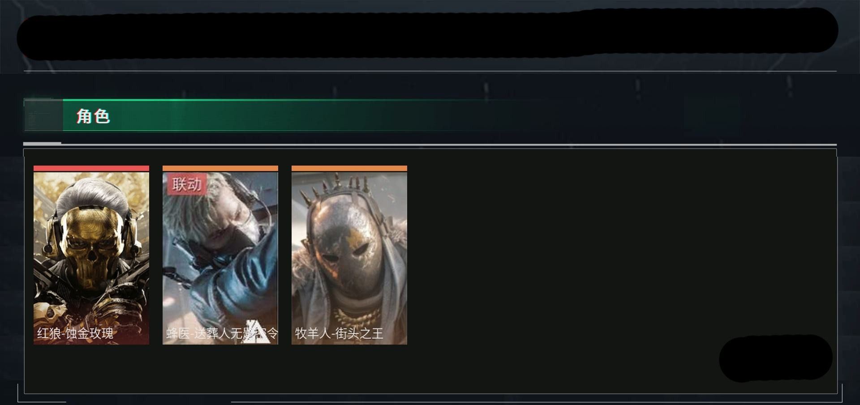860x405 pixels.
Task: Click the 红狼-蚀金玫瑰 name label
Action: coord(75,333)
